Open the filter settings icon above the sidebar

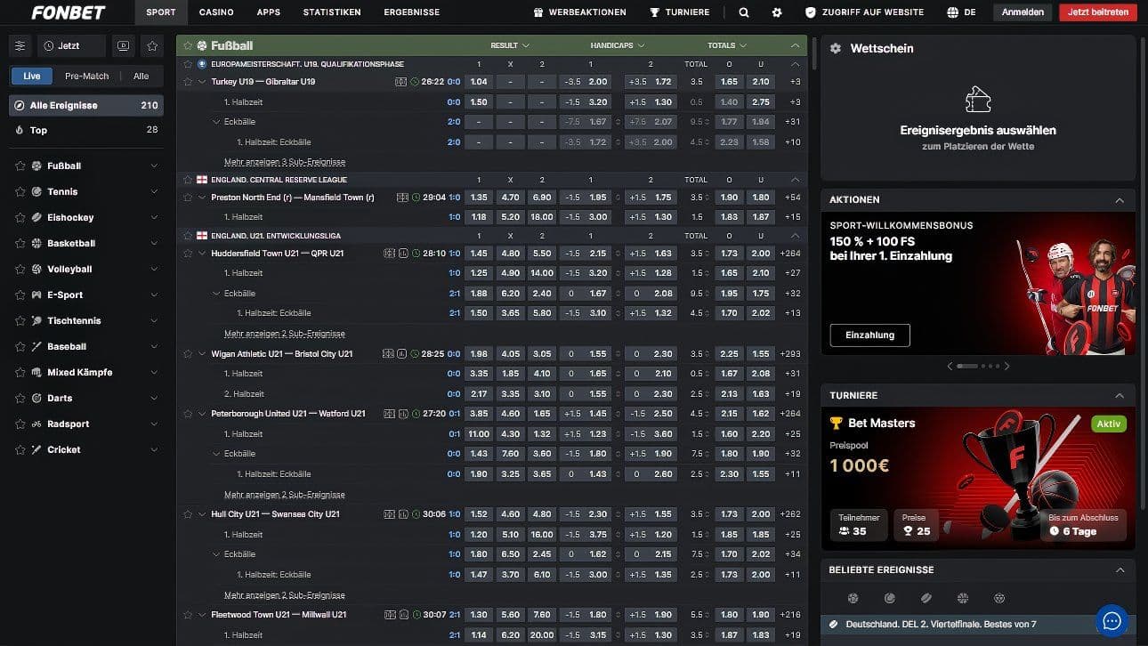[x=20, y=44]
